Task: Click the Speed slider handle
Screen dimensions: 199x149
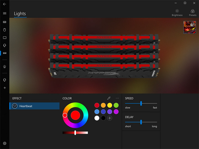Action: pos(141,103)
